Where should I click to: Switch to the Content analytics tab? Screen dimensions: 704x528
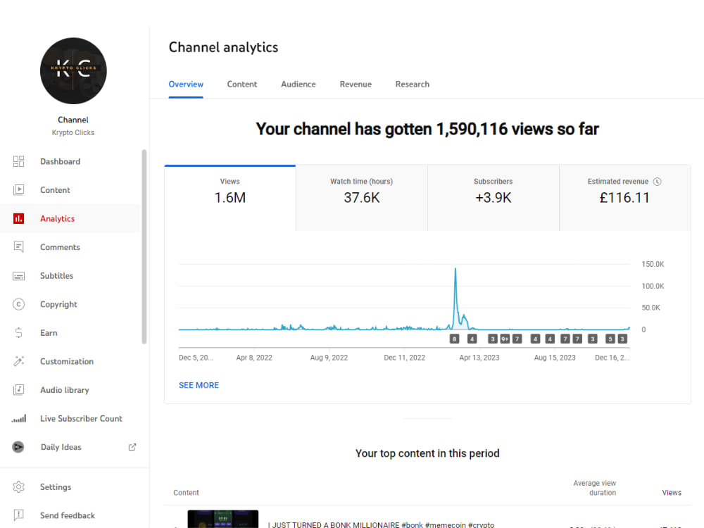click(242, 84)
